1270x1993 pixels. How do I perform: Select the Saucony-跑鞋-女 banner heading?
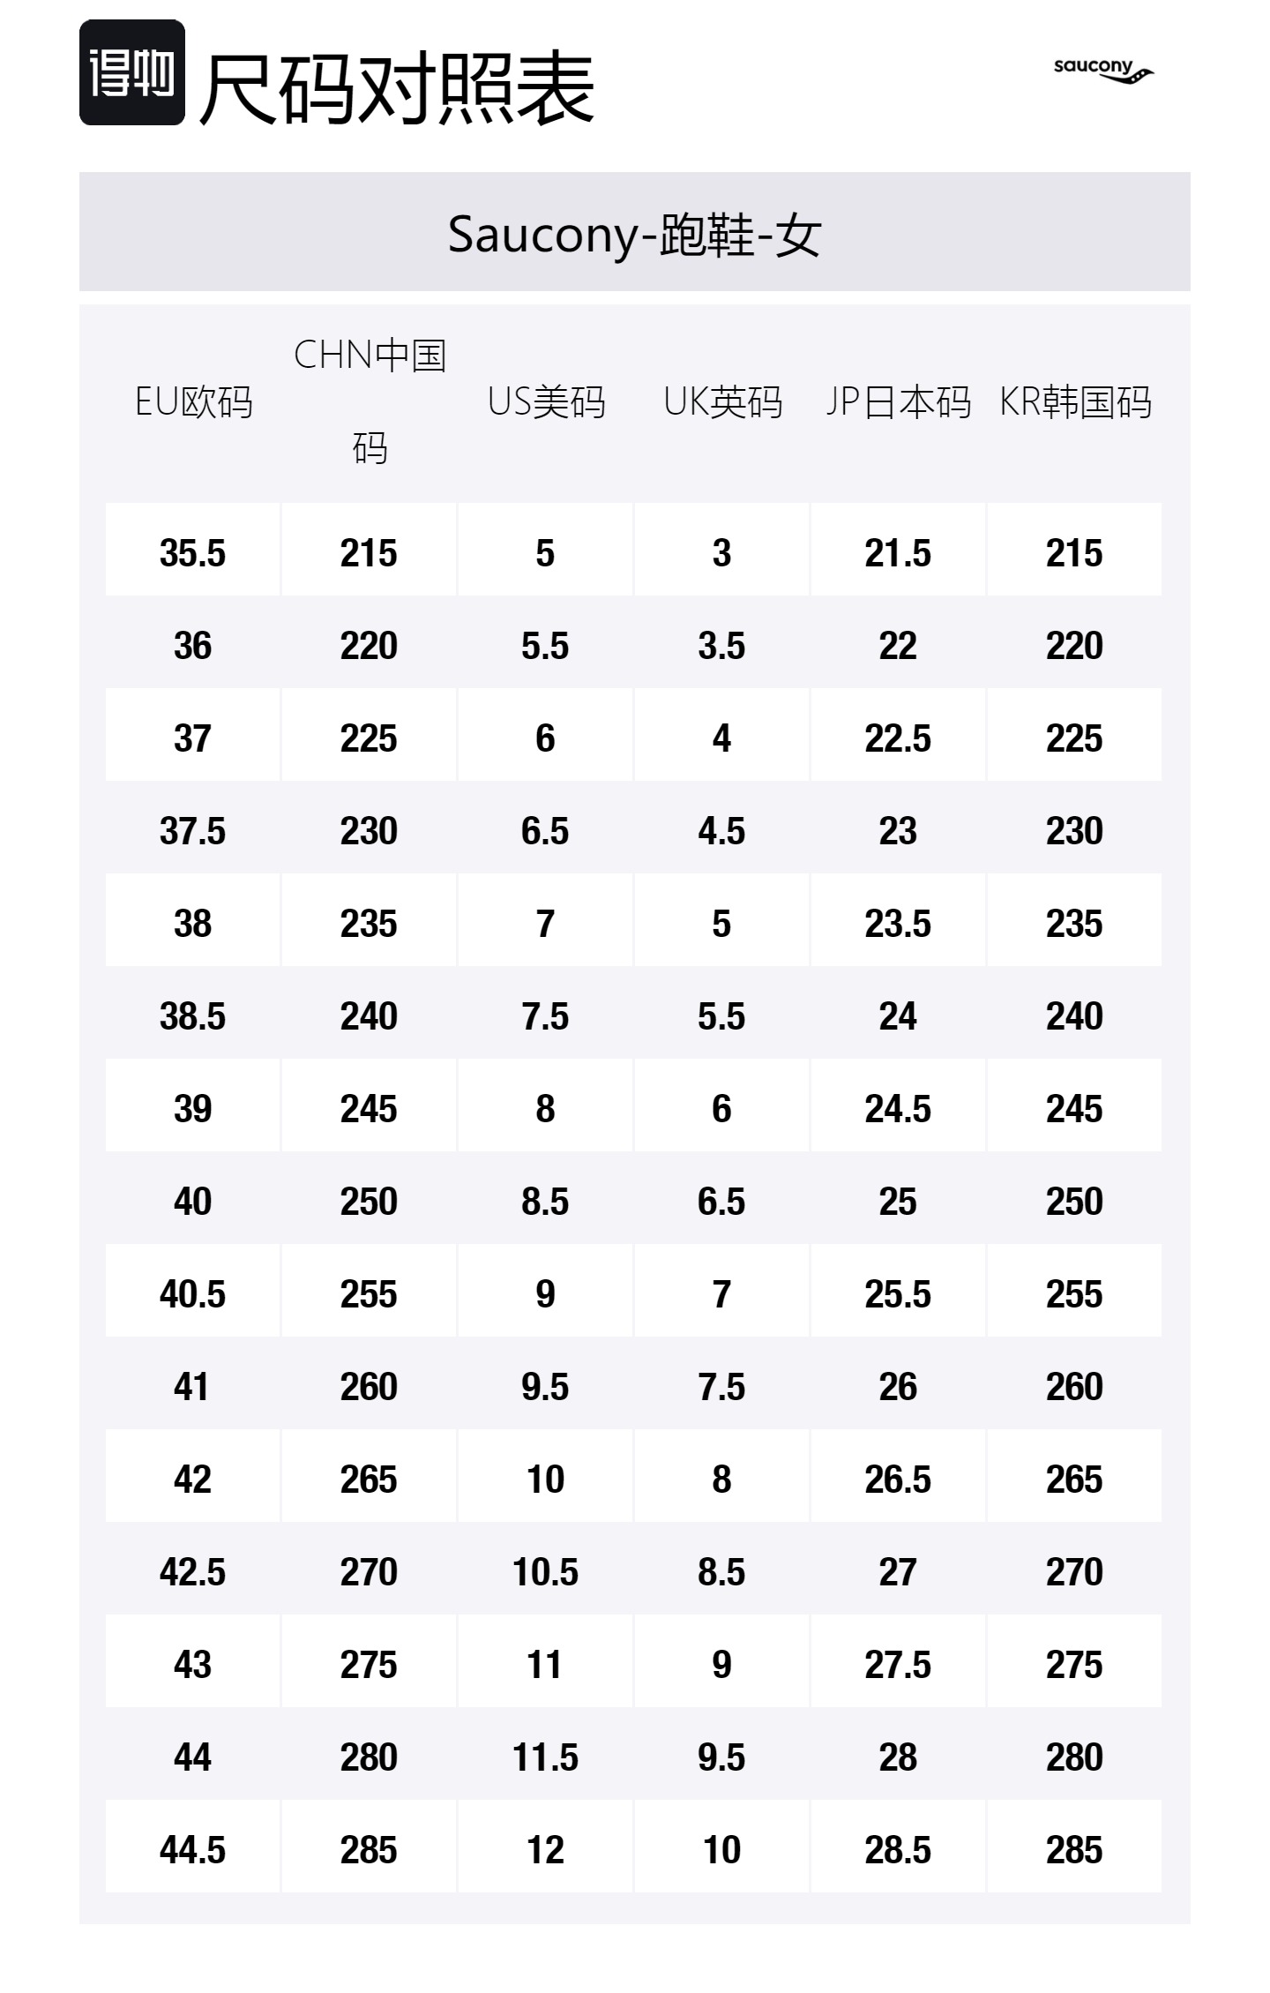tap(634, 235)
